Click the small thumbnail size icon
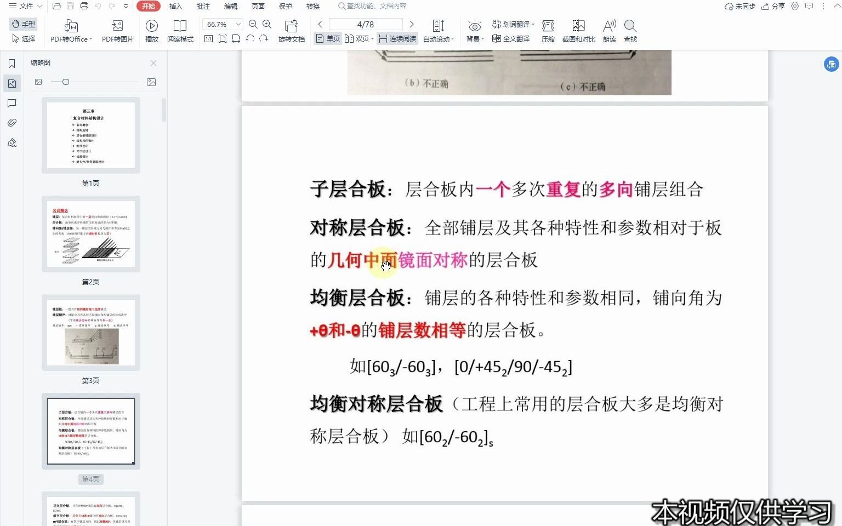Image resolution: width=842 pixels, height=526 pixels. coord(38,82)
